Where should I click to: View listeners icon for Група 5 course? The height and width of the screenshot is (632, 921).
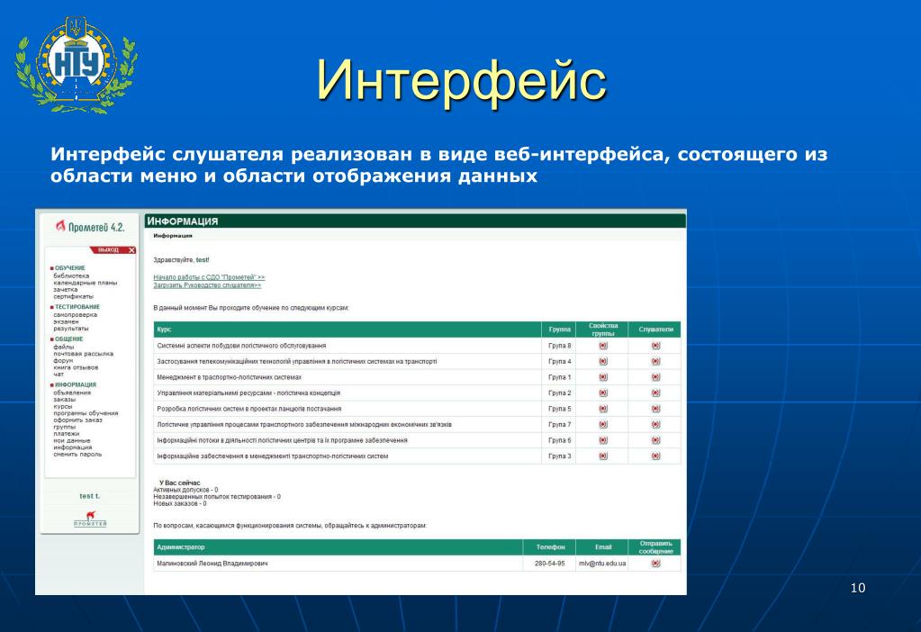(656, 409)
